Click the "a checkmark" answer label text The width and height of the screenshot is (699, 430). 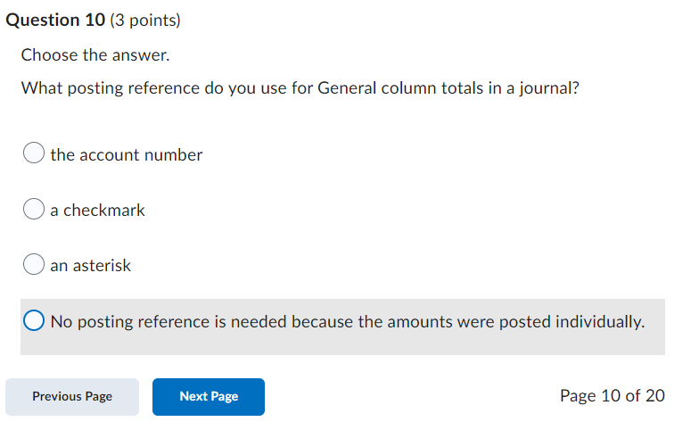pos(97,211)
